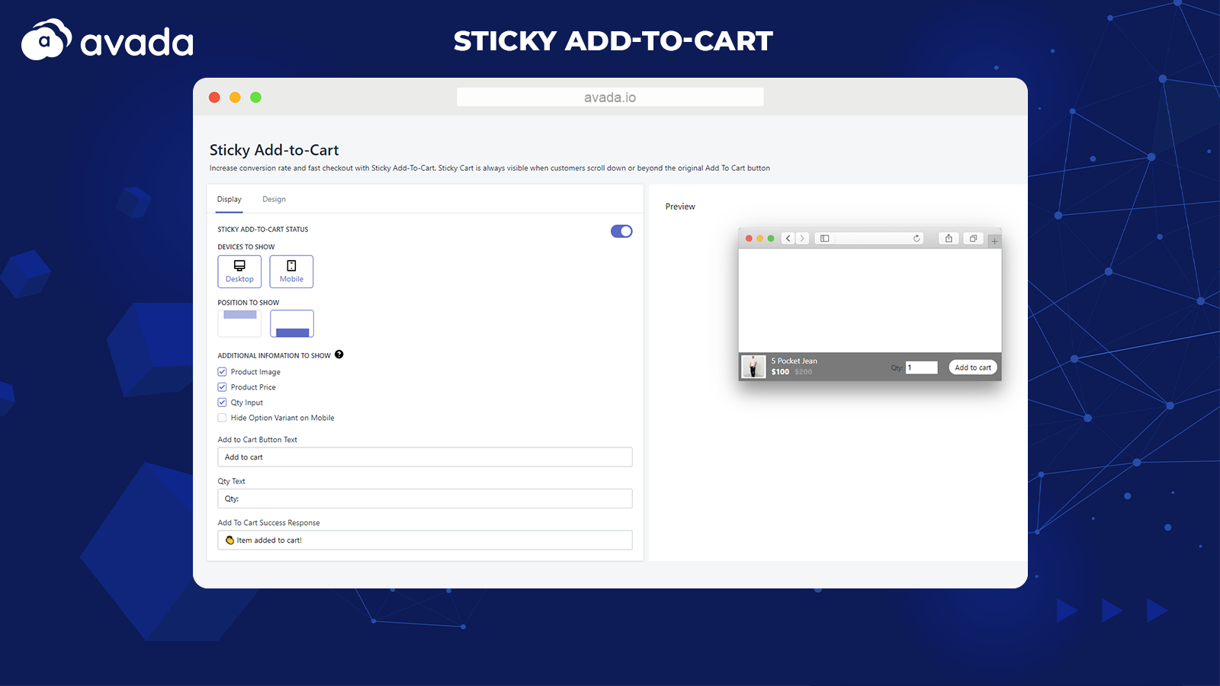This screenshot has width=1220, height=686.
Task: Click the Add to Cart Button Text field
Action: 425,457
